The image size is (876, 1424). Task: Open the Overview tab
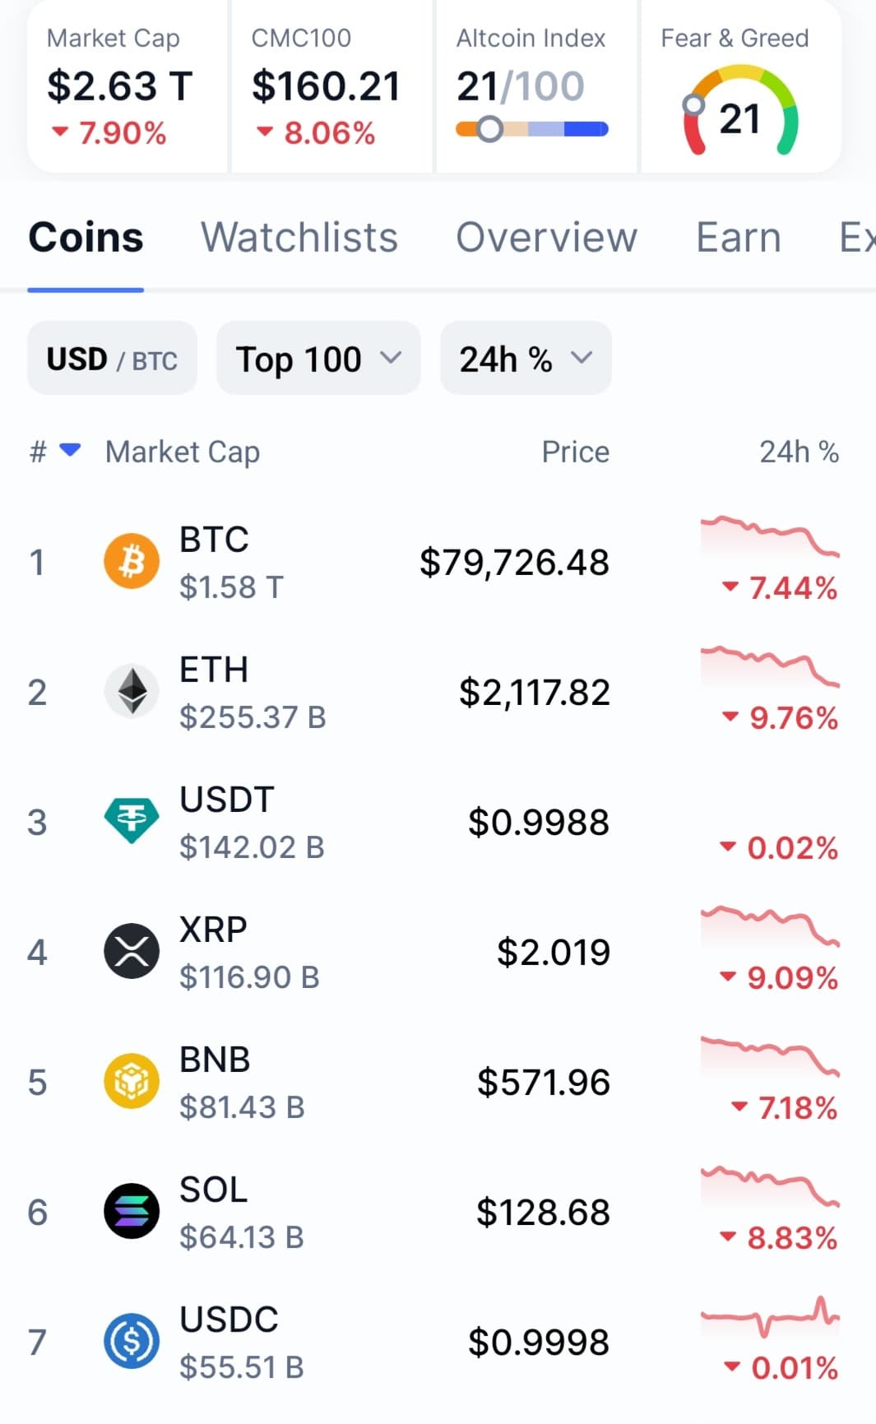coord(546,238)
